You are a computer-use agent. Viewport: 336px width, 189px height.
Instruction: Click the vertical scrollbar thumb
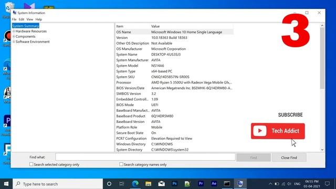click(x=322, y=58)
